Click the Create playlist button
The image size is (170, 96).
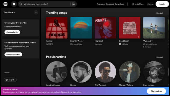(12, 32)
